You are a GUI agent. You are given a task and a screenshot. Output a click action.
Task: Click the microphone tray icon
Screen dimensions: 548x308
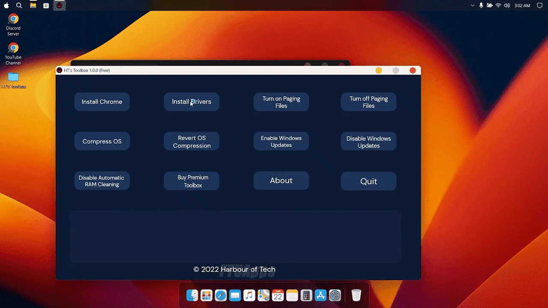[481, 6]
